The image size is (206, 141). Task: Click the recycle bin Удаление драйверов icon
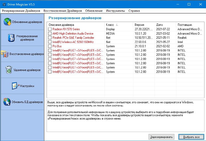(9, 70)
